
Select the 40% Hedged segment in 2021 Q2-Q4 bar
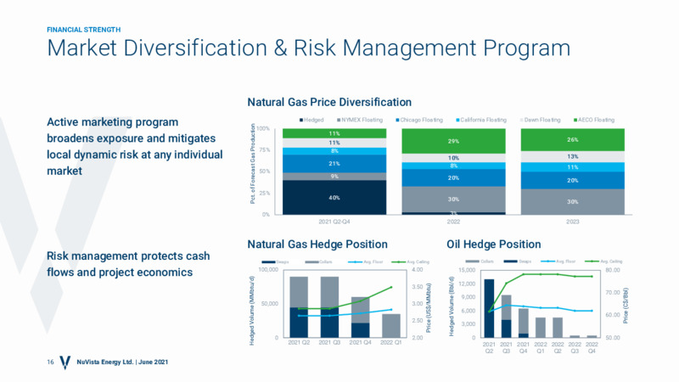[334, 198]
